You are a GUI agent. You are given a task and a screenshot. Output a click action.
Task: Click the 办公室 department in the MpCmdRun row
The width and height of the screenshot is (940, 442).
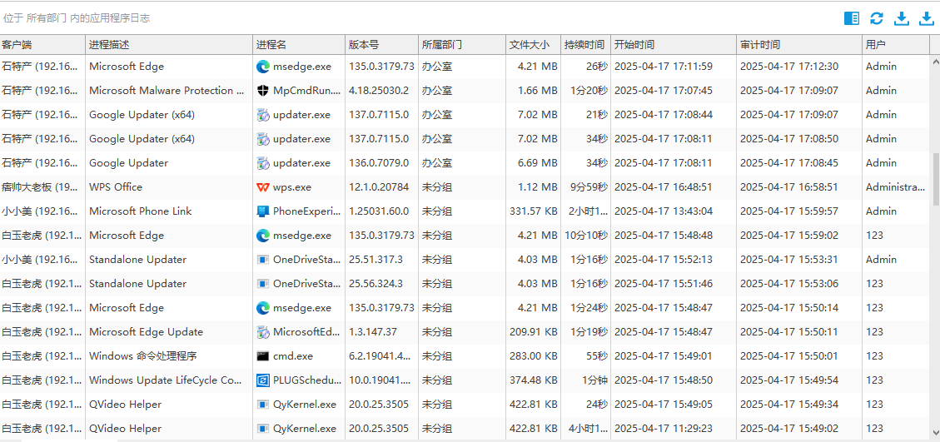tap(437, 91)
